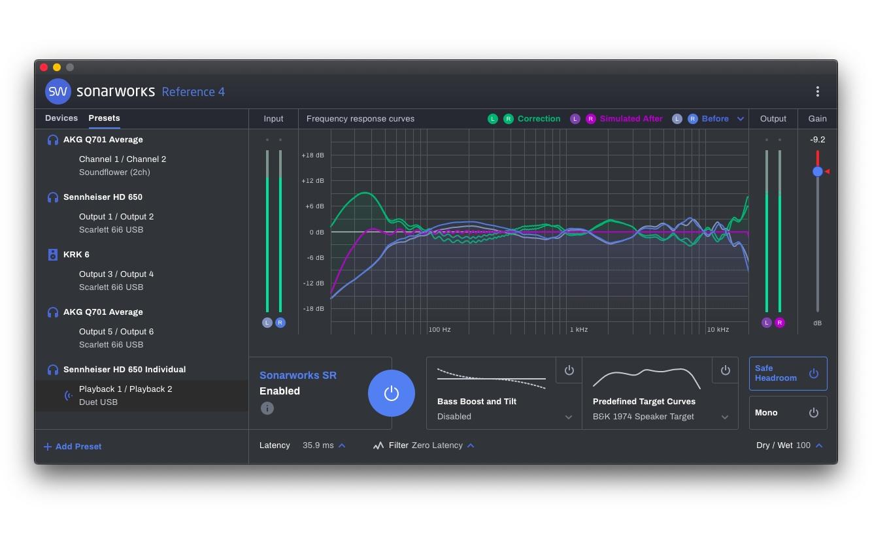Click the input meter L badge
This screenshot has width=872, height=548.
(267, 323)
